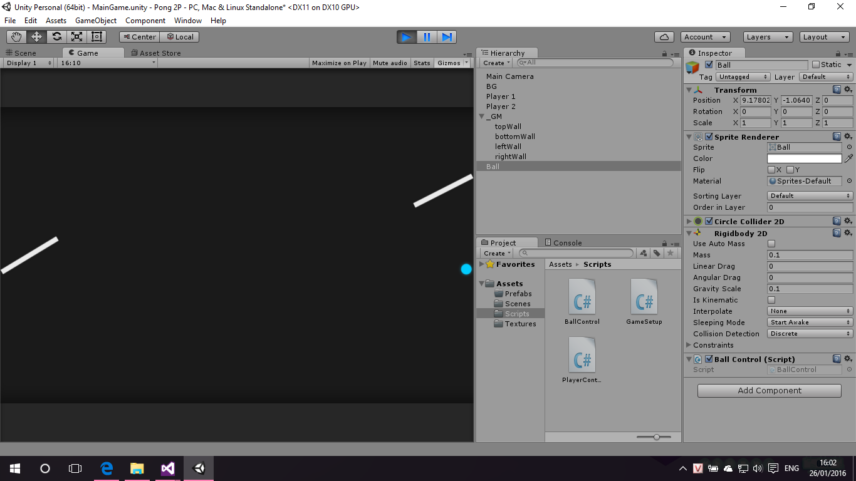
Task: Click the Maximize on Play button
Action: click(339, 63)
